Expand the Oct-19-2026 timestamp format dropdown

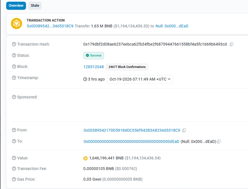(x=140, y=79)
